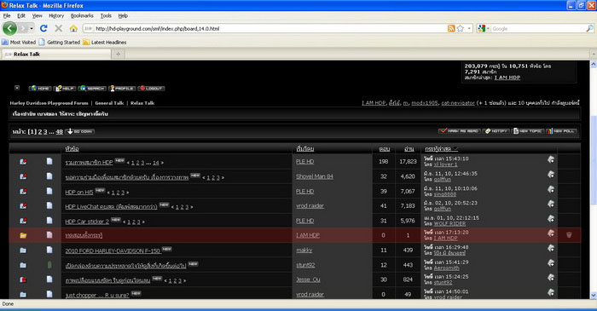Start a NEW TOPIC

click(528, 131)
